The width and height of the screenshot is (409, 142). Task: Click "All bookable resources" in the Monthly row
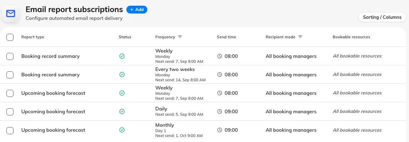click(357, 130)
